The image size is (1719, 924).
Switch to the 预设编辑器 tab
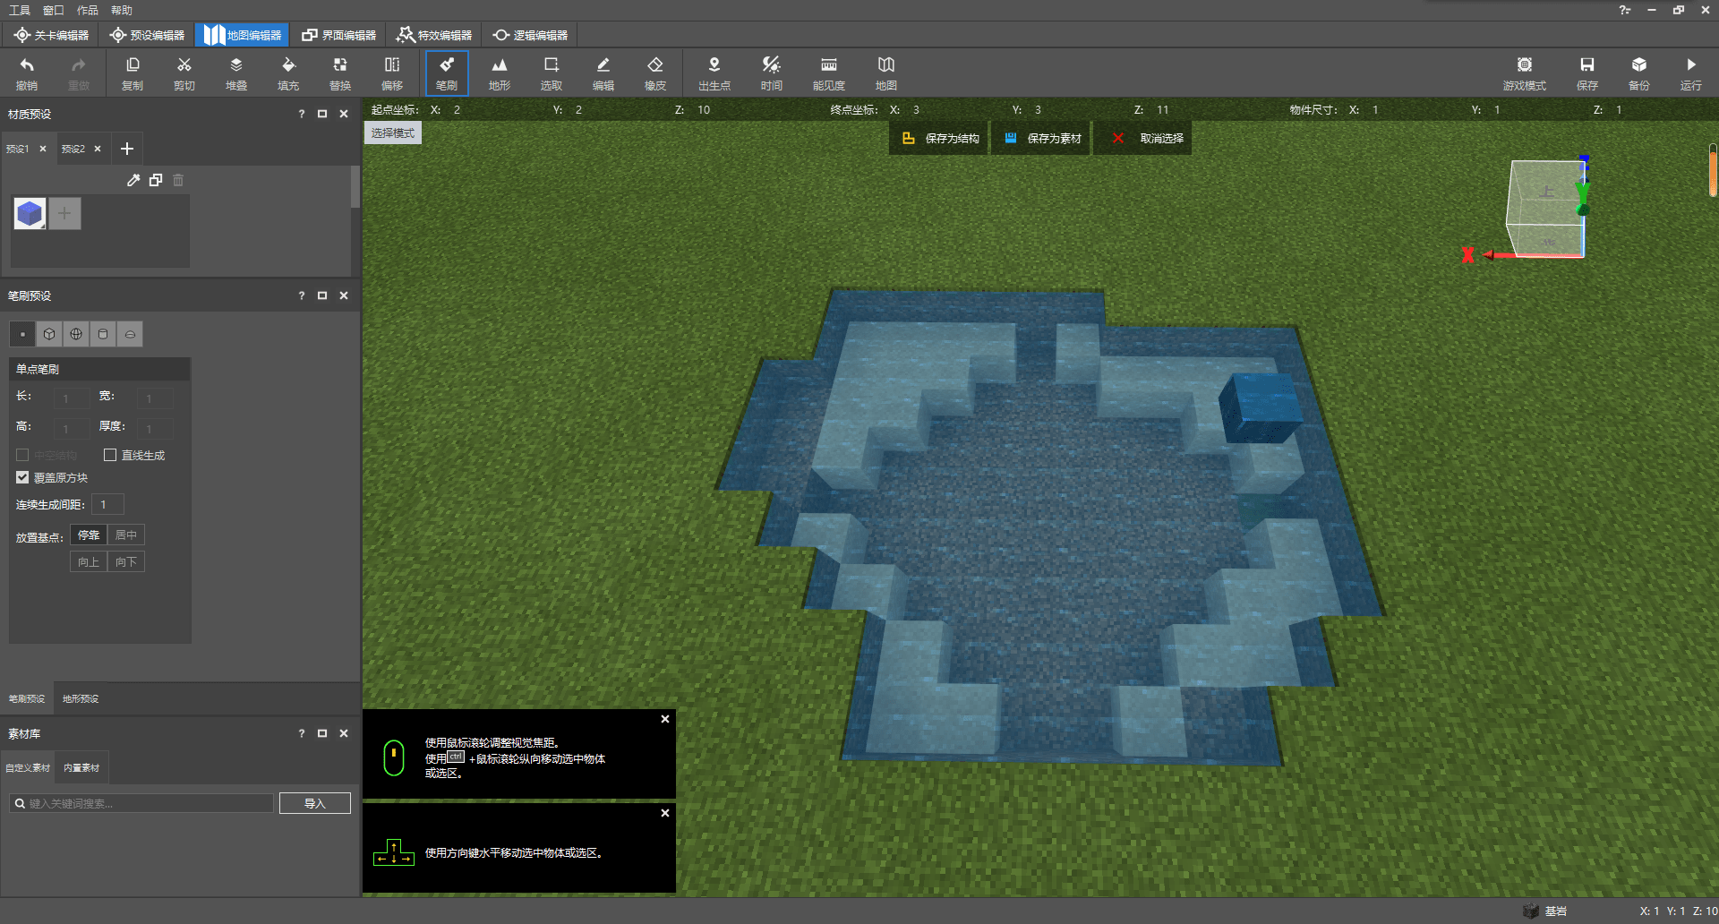pos(147,35)
